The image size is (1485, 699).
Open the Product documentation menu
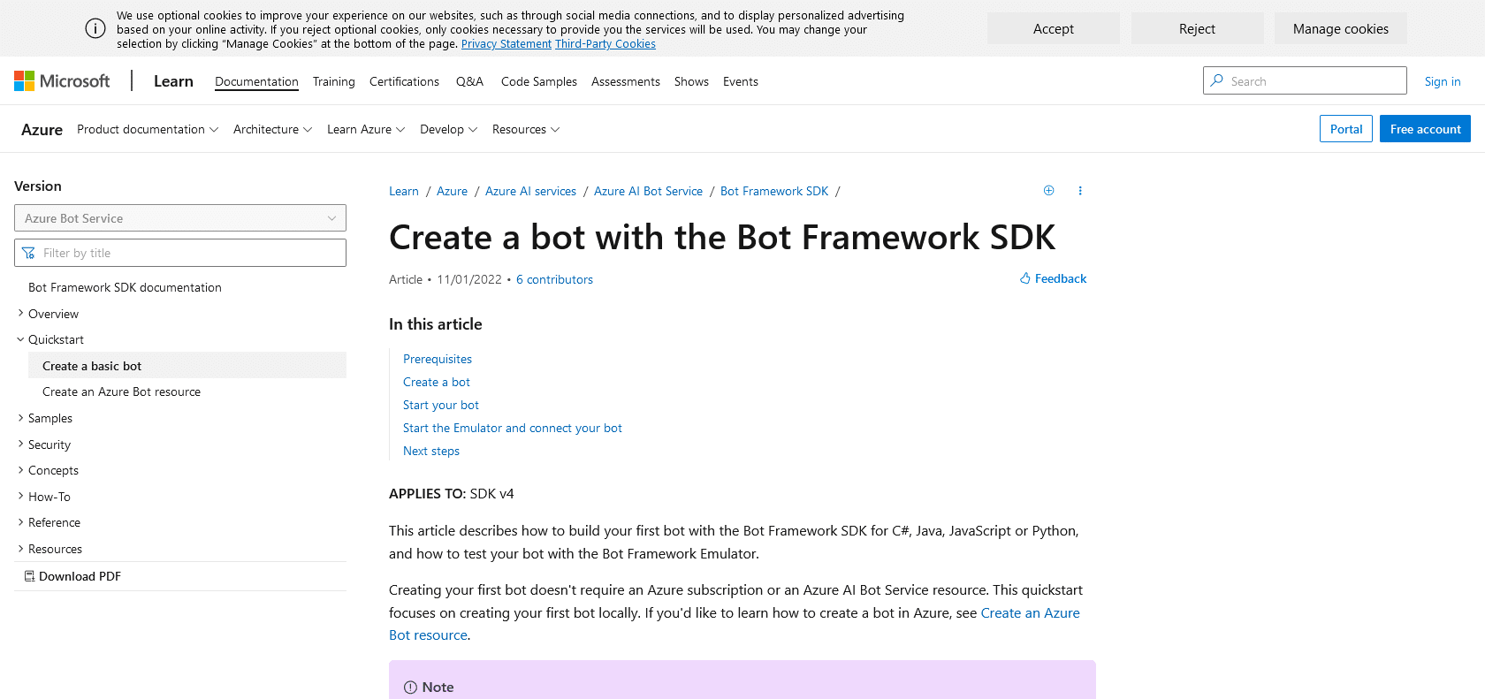click(148, 129)
